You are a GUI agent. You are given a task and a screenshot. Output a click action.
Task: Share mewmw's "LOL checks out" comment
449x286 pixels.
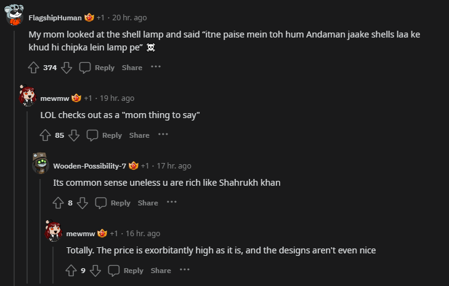pos(139,135)
